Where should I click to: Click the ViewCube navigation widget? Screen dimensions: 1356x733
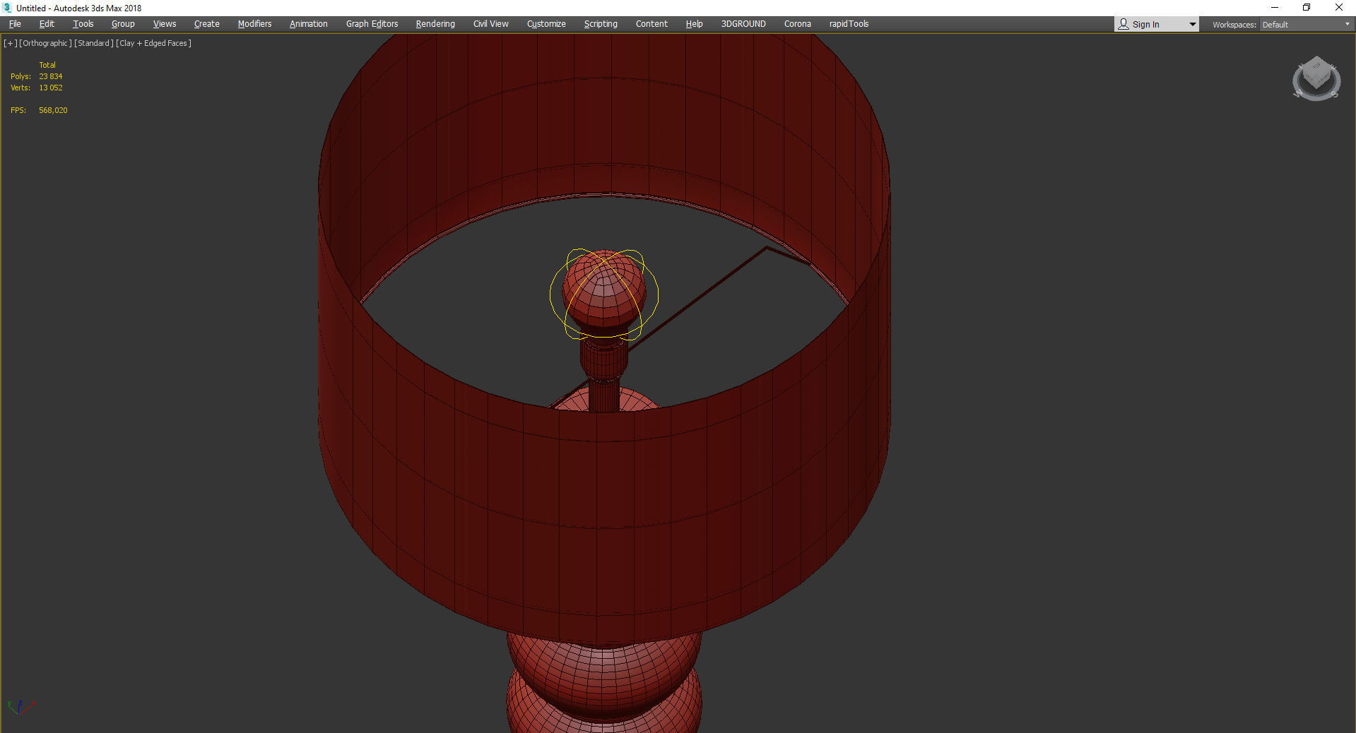tap(1316, 78)
